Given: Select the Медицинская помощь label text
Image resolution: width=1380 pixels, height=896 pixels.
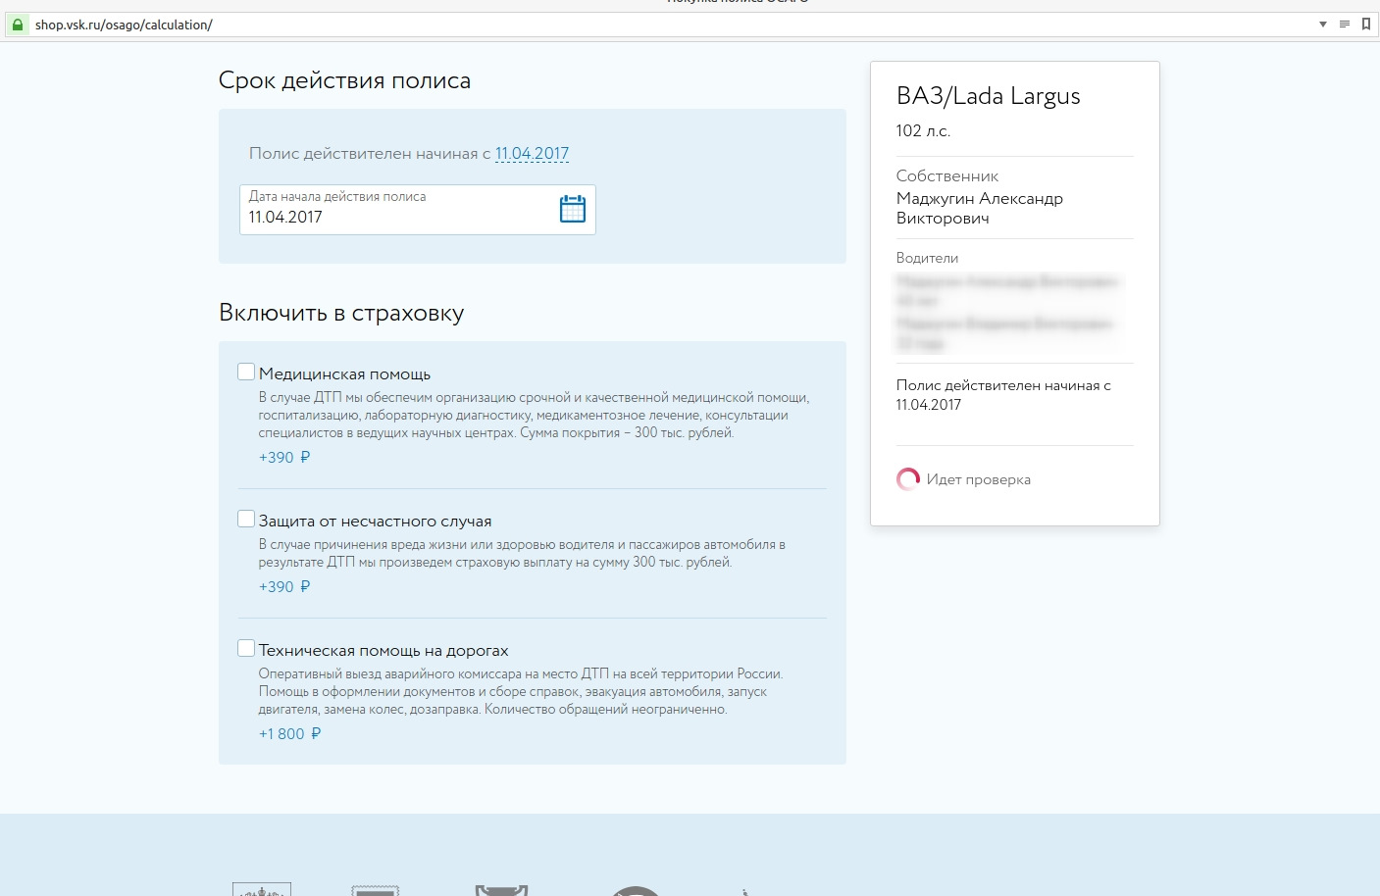Looking at the screenshot, I should pyautogui.click(x=344, y=374).
